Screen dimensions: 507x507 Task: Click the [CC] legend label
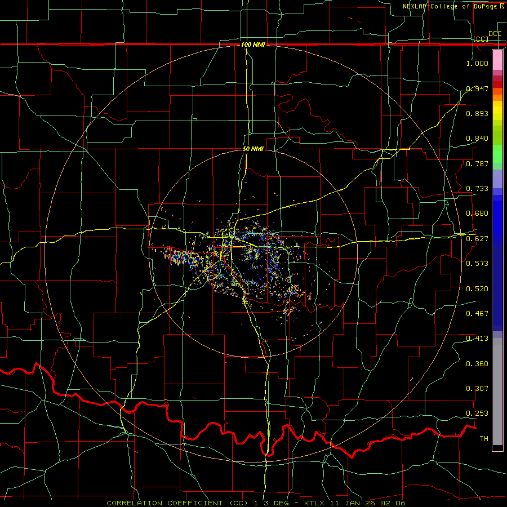[481, 39]
